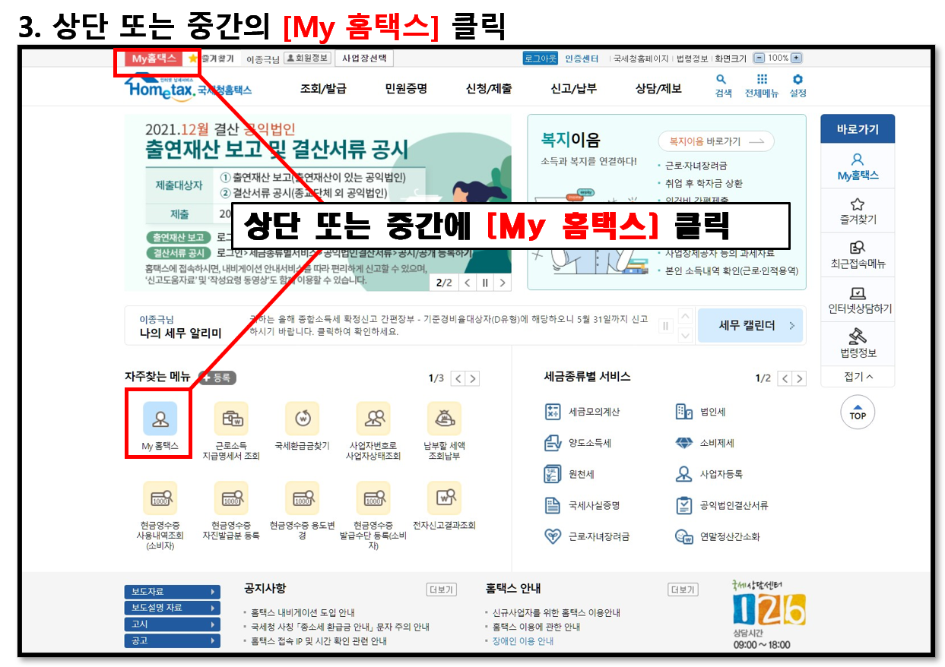This screenshot has height=667, width=945.
Task: Click 더보기 next to 공지사항
Action: 441,590
